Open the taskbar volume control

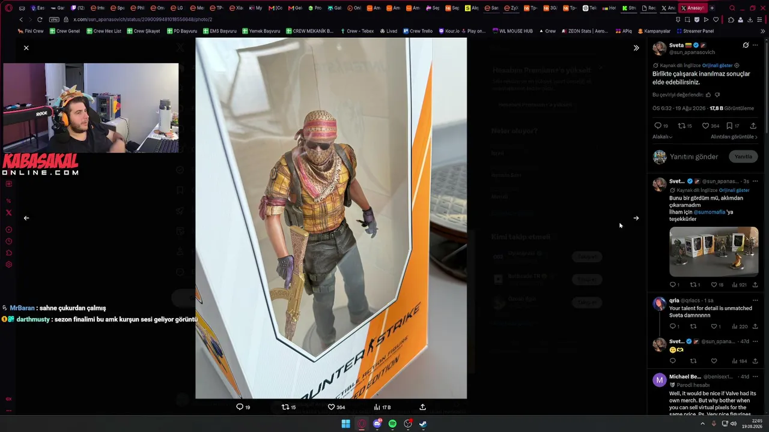tap(733, 424)
